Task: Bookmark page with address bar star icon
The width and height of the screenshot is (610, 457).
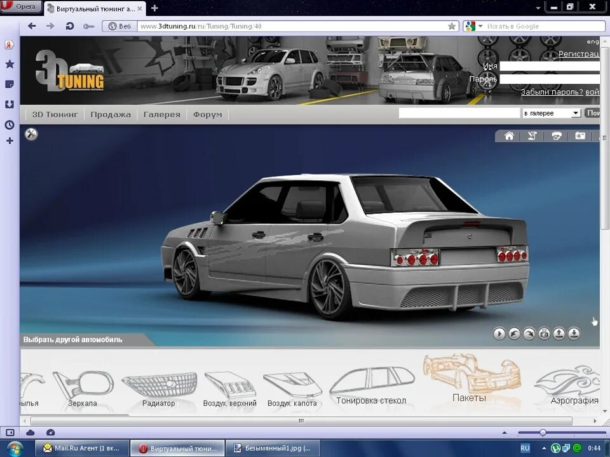Action: pyautogui.click(x=452, y=26)
